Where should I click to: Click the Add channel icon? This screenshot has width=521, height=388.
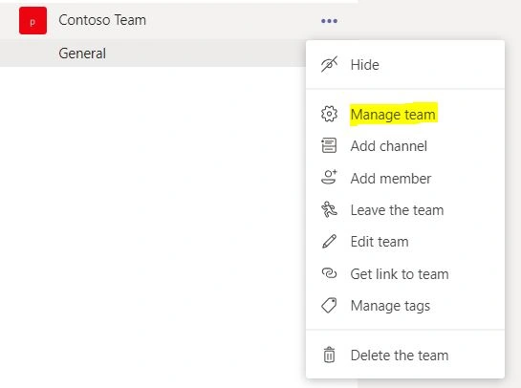point(329,145)
